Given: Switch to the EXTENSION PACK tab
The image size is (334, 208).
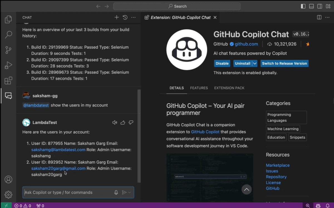Looking at the screenshot, I should (x=229, y=88).
